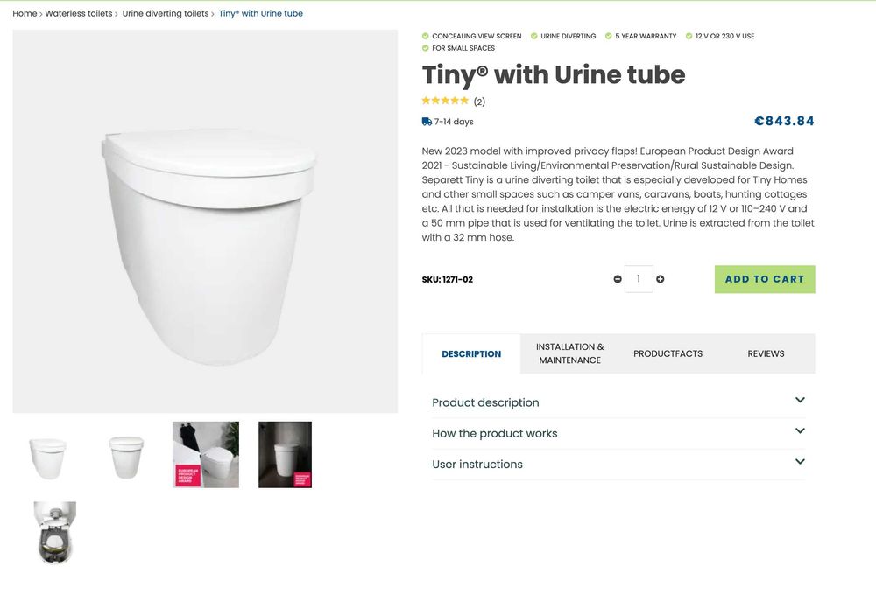876x602 pixels.
Task: Click the delivery truck icon
Action: tap(427, 122)
